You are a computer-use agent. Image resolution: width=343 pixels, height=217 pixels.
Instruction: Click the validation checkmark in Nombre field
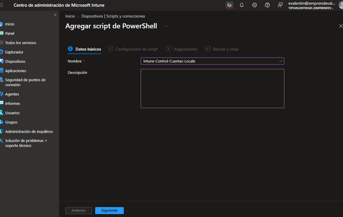[x=281, y=61]
